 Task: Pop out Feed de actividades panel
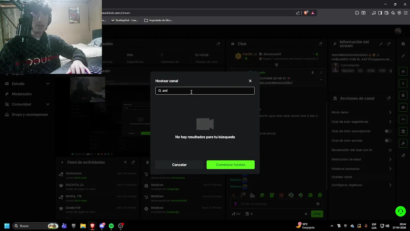[x=133, y=162]
